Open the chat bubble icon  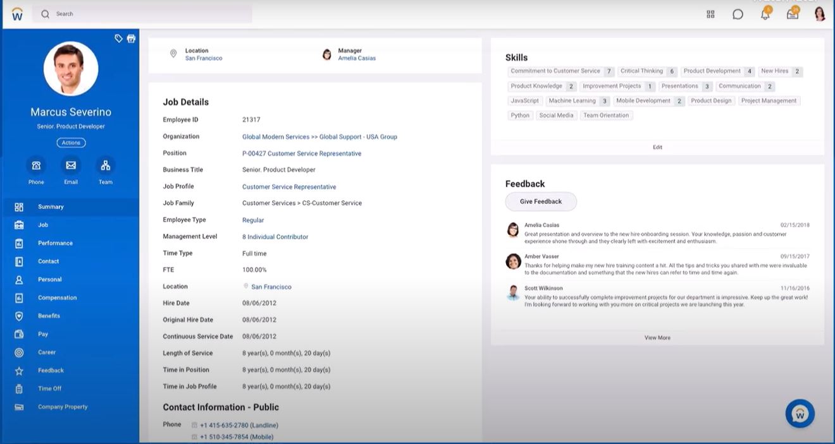[x=738, y=14]
